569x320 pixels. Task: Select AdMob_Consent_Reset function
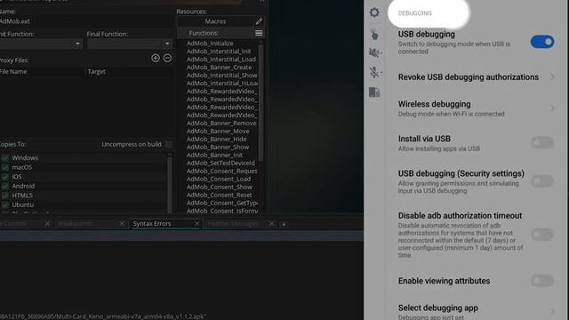(x=220, y=195)
